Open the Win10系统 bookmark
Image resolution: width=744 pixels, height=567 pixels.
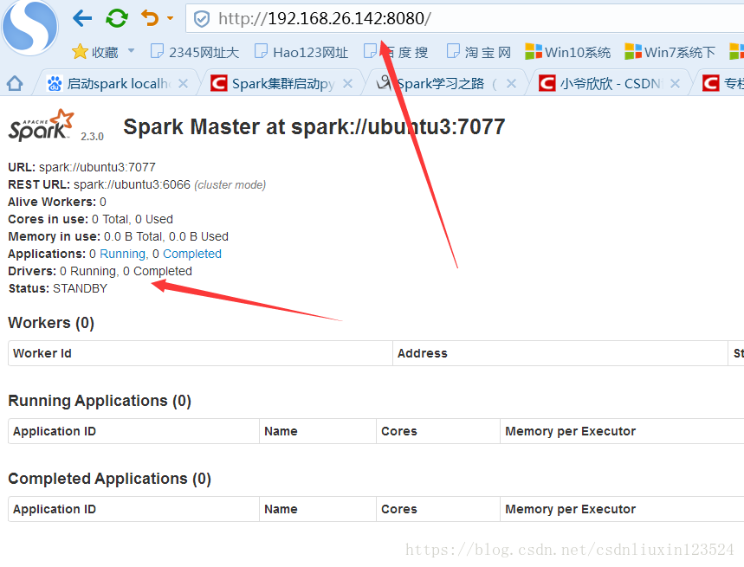tap(568, 52)
